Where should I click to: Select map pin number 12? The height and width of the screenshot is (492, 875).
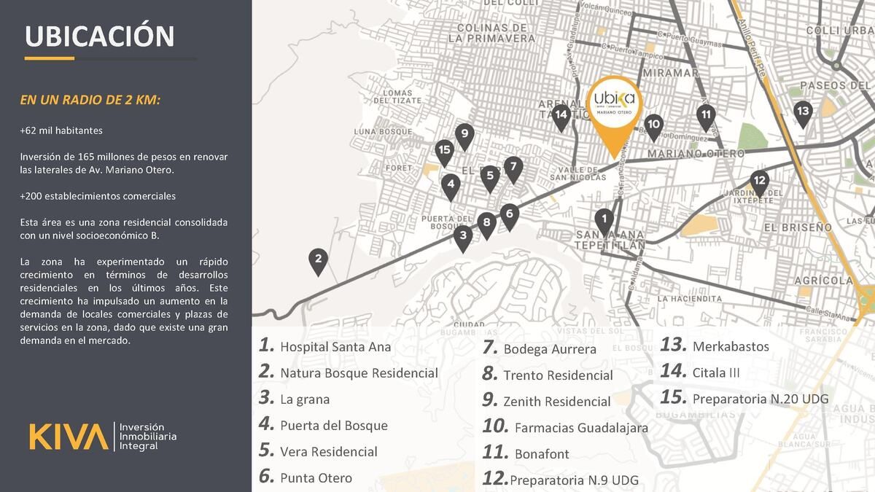tap(759, 184)
